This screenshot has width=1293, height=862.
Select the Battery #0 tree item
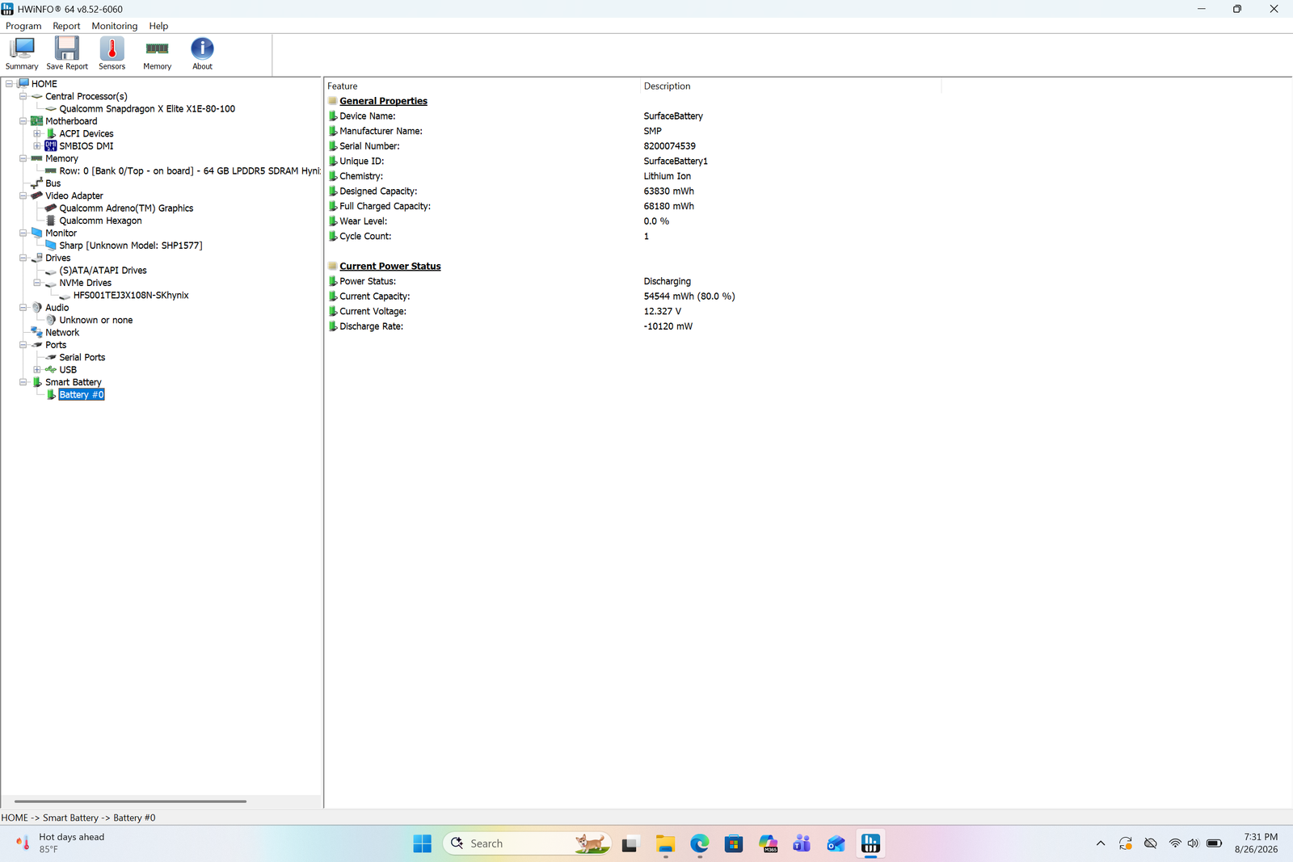pyautogui.click(x=82, y=395)
